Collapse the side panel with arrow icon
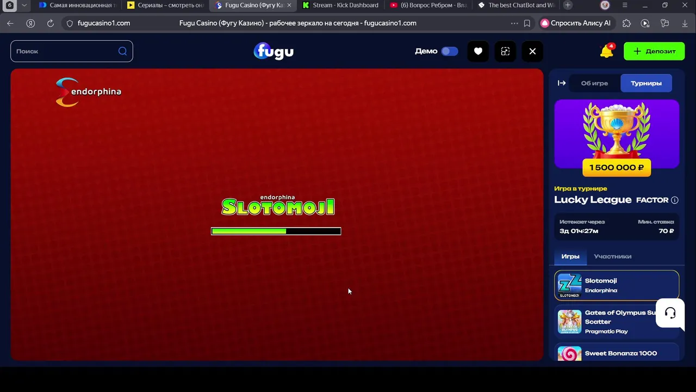Image resolution: width=696 pixels, height=392 pixels. point(562,83)
